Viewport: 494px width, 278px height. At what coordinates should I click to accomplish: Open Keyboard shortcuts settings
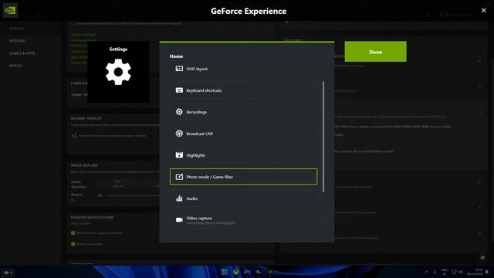click(x=243, y=90)
